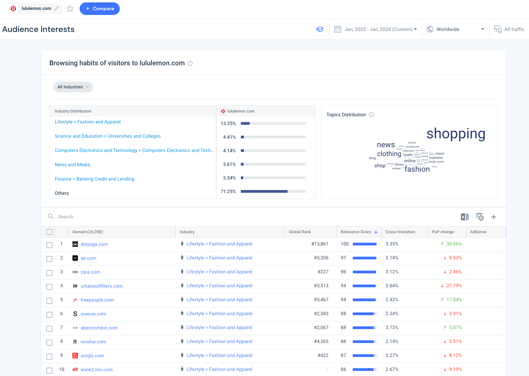Click the lululemon logo icon in header
Screen dimensions: 529x376
click(13, 8)
